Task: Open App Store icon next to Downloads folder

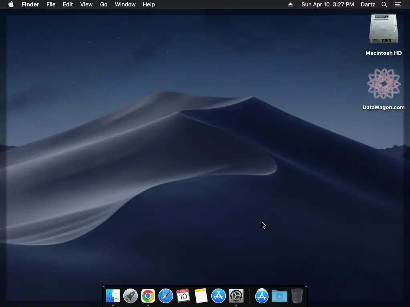Action: [262, 296]
